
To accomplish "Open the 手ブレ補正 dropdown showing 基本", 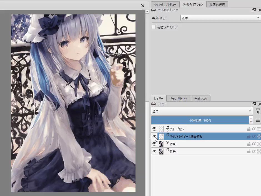I will (220, 18).
